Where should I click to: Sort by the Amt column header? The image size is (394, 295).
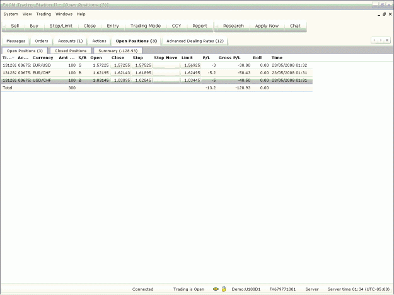point(67,58)
